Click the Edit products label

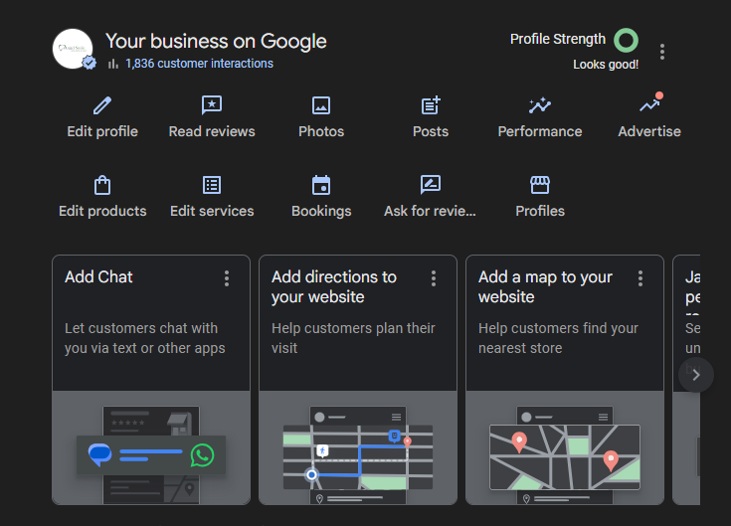[x=102, y=211]
